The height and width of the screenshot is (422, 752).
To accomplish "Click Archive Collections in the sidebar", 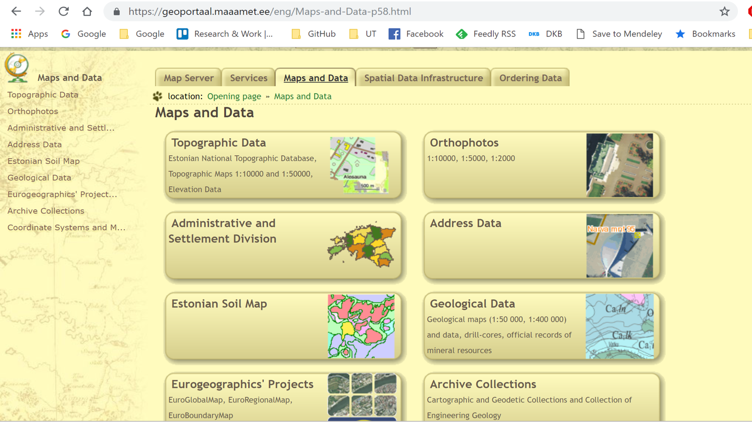I will [46, 211].
